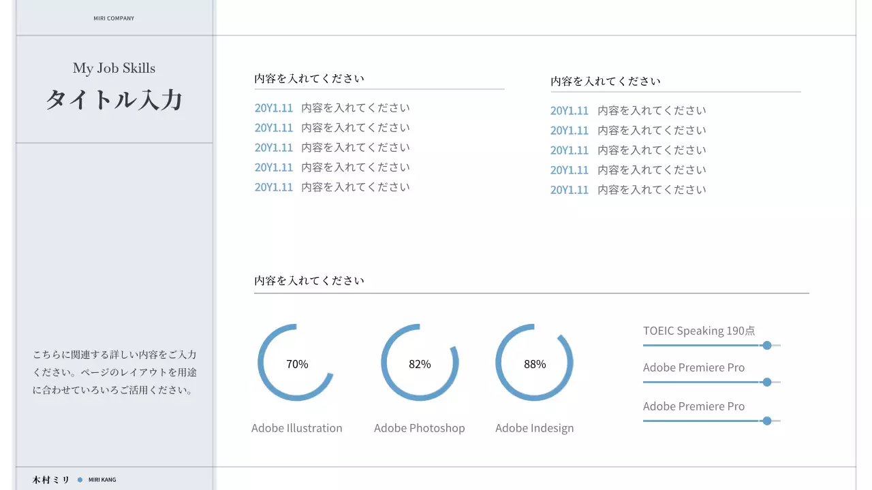The height and width of the screenshot is (490, 872).
Task: Select the Adobe Indesign label
Action: pos(534,428)
